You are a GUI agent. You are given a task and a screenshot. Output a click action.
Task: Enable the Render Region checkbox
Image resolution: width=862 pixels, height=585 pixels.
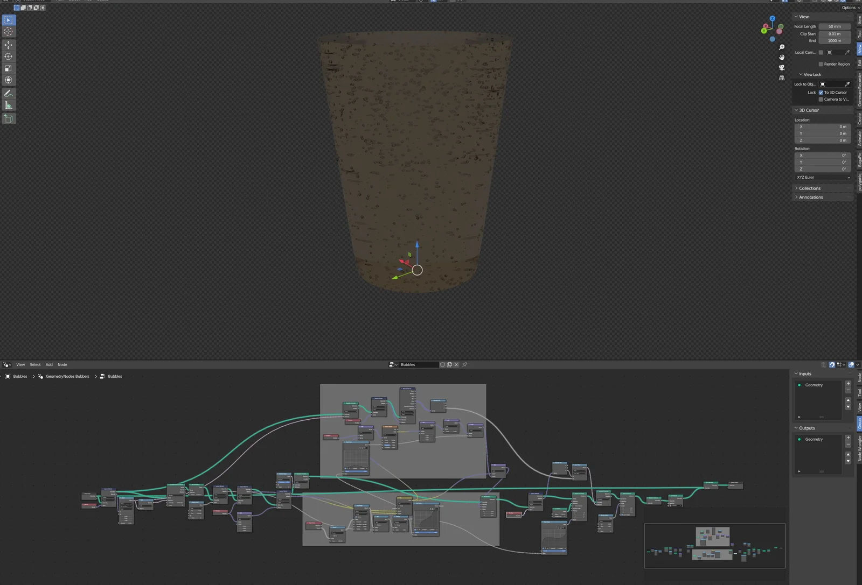821,64
